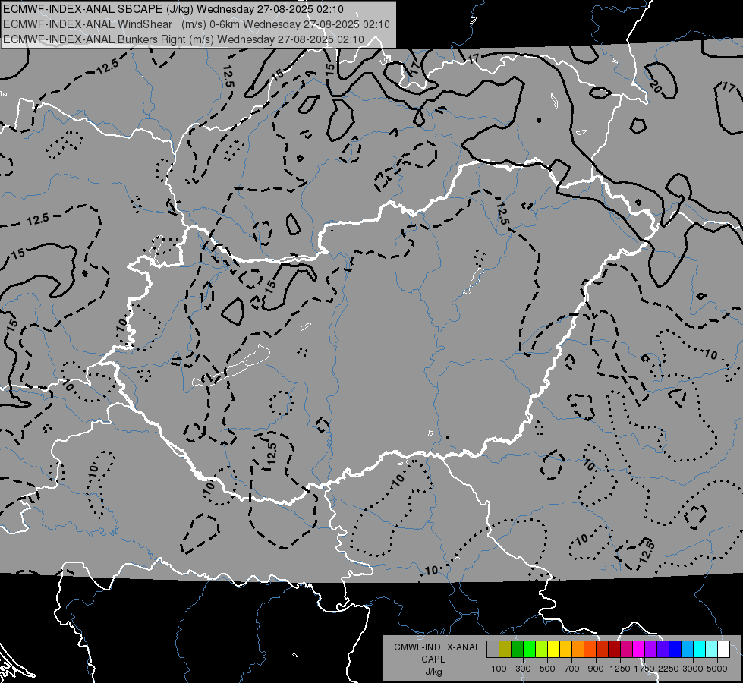The height and width of the screenshot is (683, 743).
Task: Pick the bright green CAPE legend swatch
Action: point(529,650)
